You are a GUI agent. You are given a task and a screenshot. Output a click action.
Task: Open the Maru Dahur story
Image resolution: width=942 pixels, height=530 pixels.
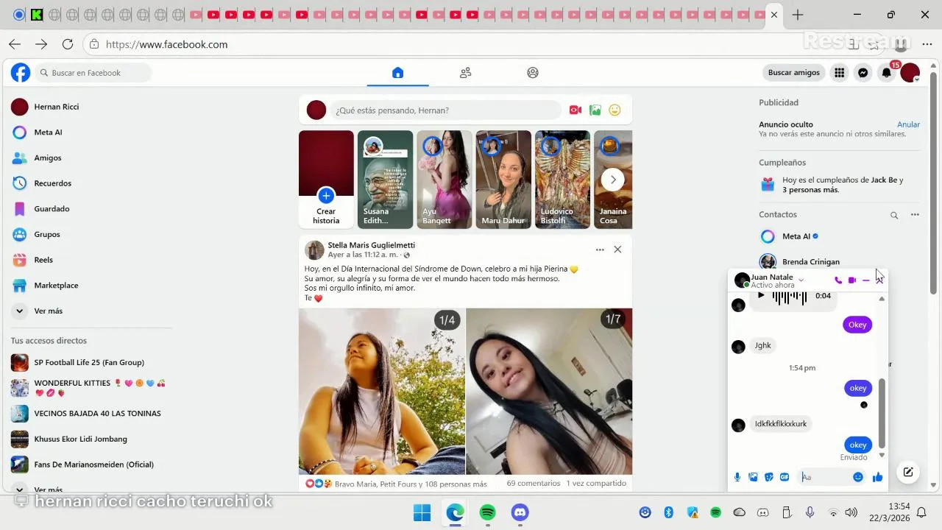coord(503,180)
